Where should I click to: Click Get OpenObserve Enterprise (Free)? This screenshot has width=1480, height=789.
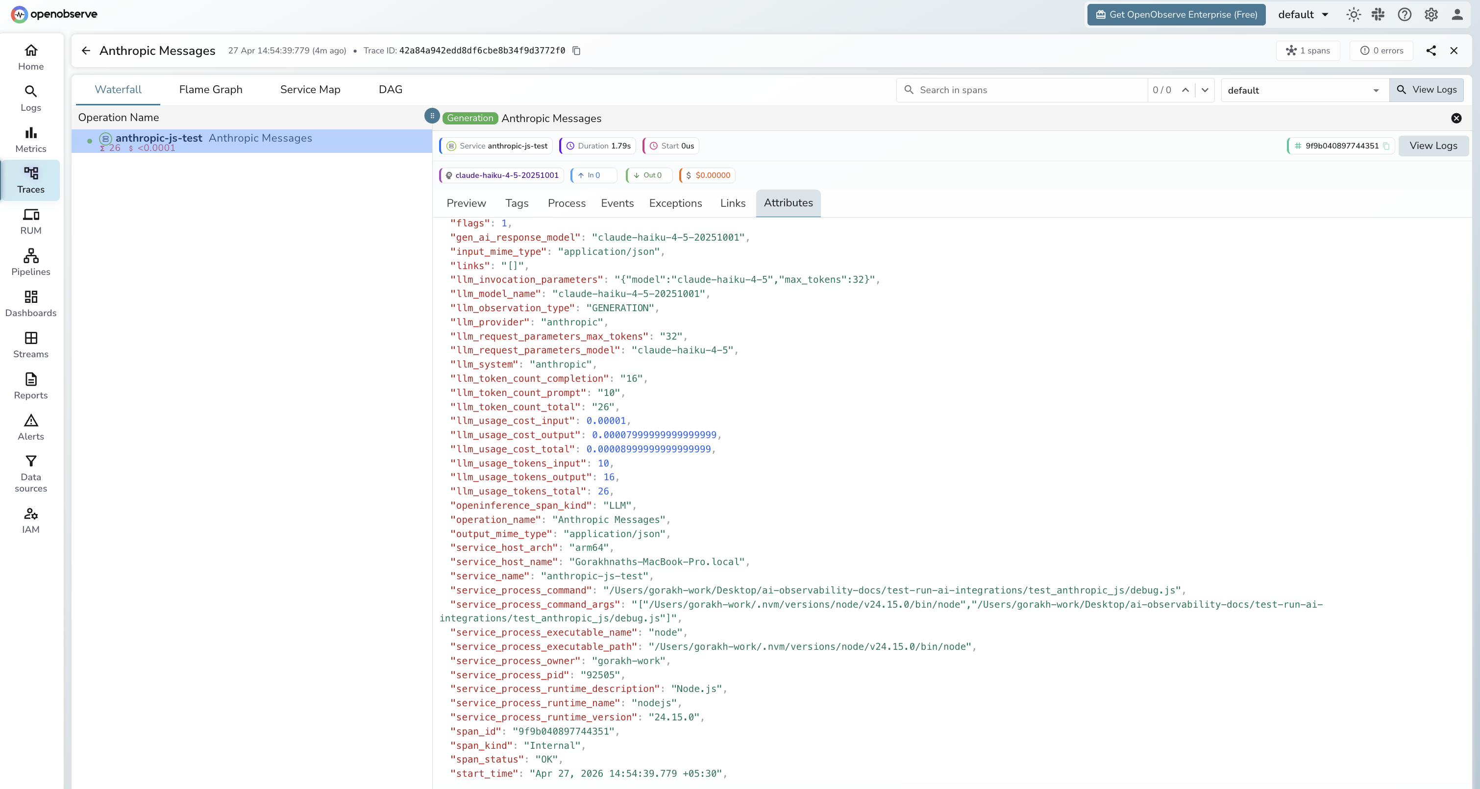coord(1176,14)
